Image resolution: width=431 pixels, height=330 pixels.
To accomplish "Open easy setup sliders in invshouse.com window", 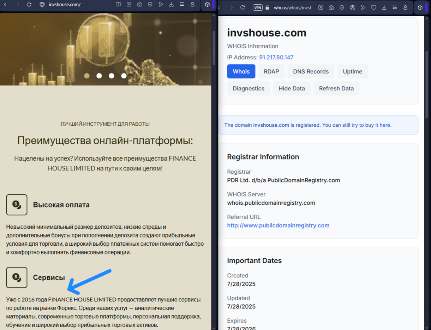I will (x=182, y=5).
